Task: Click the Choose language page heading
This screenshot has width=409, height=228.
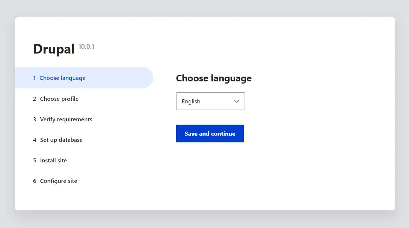Action: [213, 78]
